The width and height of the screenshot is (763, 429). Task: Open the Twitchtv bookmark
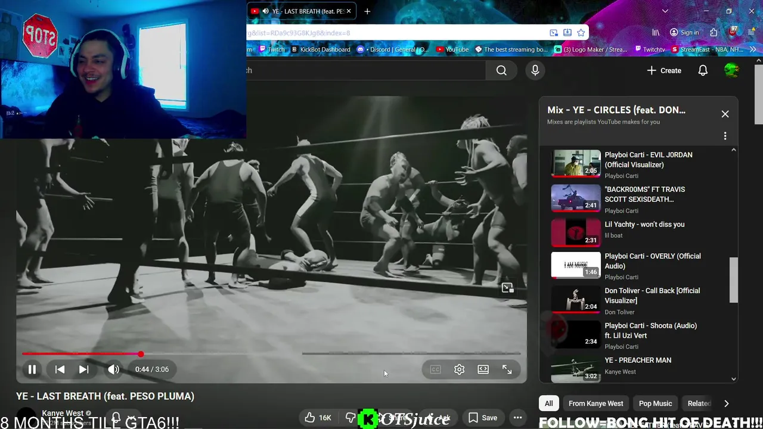click(x=650, y=49)
